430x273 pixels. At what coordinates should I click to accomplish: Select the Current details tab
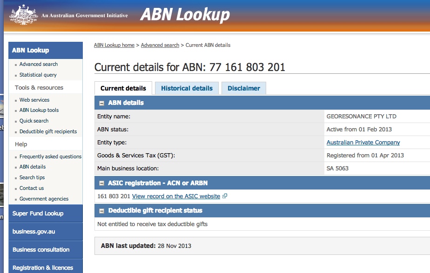pos(123,88)
